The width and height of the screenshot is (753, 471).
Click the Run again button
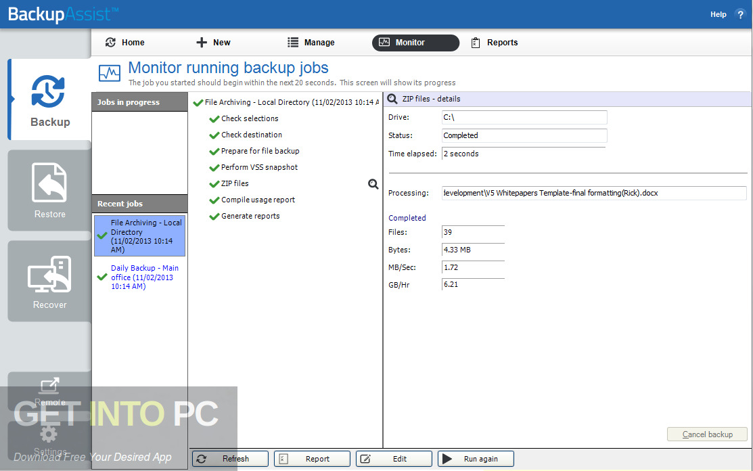476,459
